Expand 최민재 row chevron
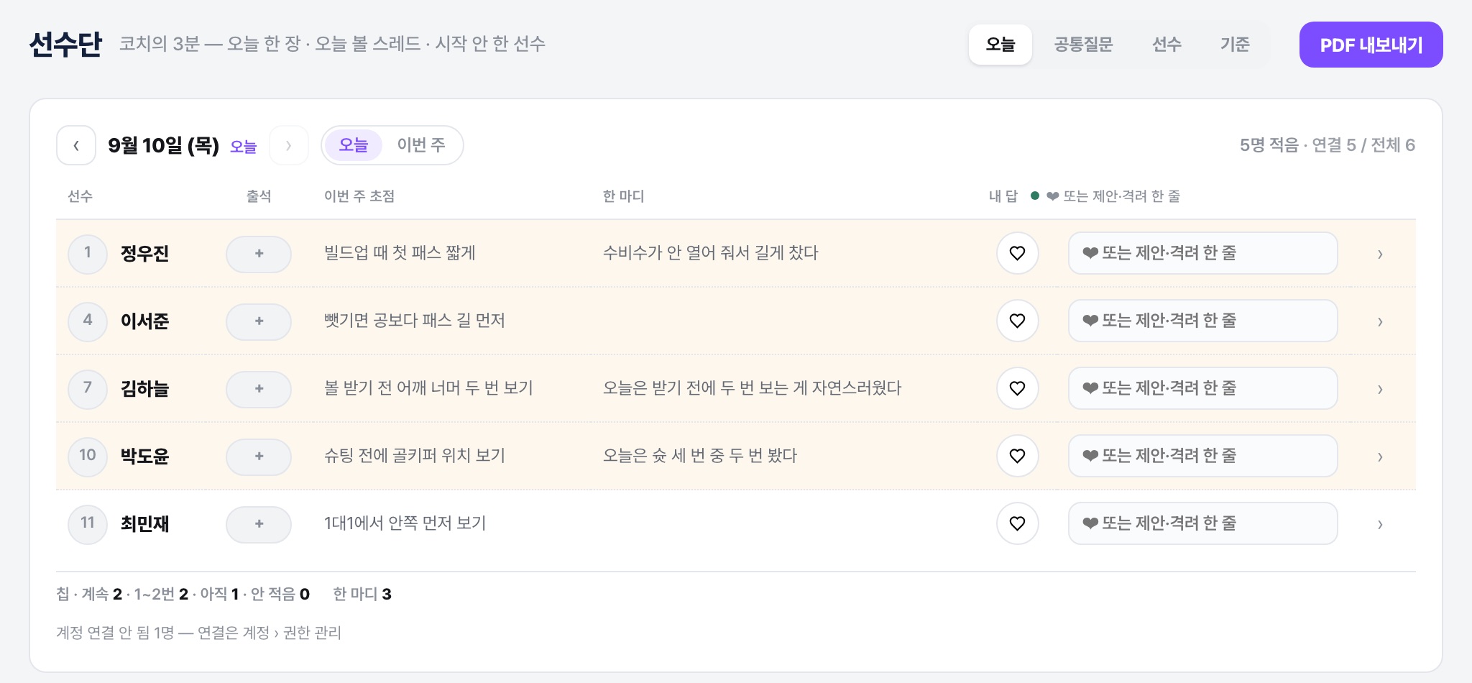Screen dimensions: 1472x683 pyautogui.click(x=1380, y=524)
